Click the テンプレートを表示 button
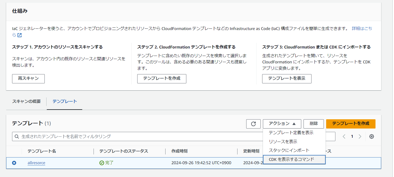The width and height of the screenshot is (394, 177). pos(287,78)
